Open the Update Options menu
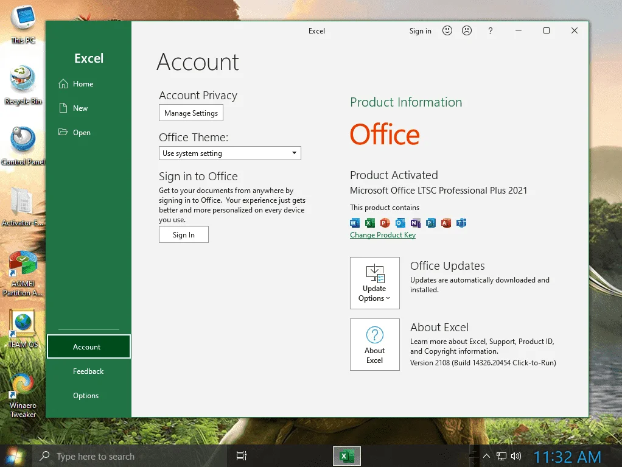This screenshot has width=622, height=467. point(374,283)
